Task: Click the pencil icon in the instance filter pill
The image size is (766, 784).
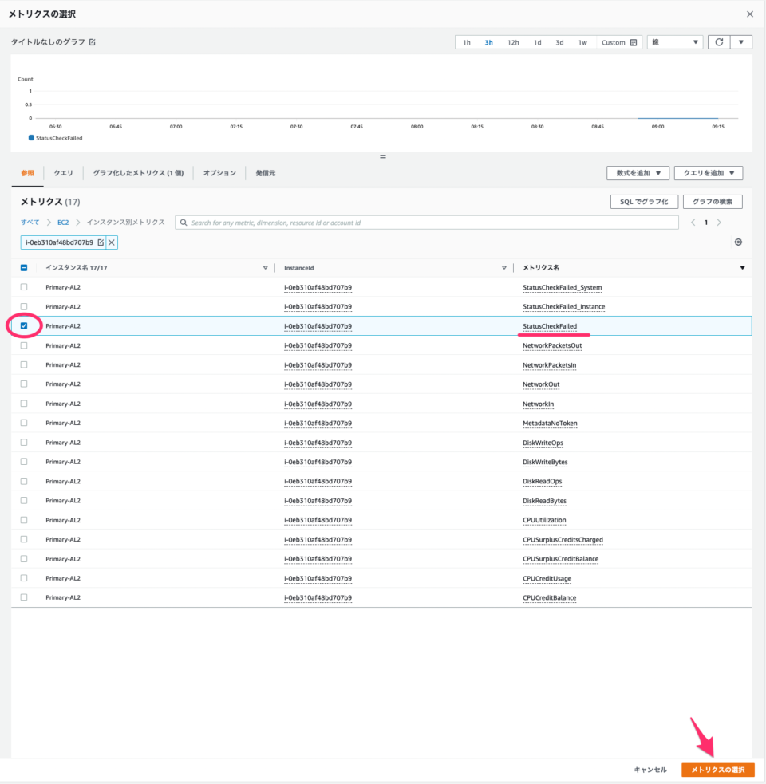Action: pos(99,242)
